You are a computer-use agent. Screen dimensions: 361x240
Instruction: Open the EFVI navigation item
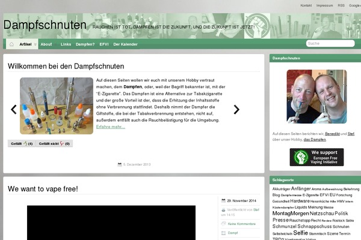[x=104, y=44]
